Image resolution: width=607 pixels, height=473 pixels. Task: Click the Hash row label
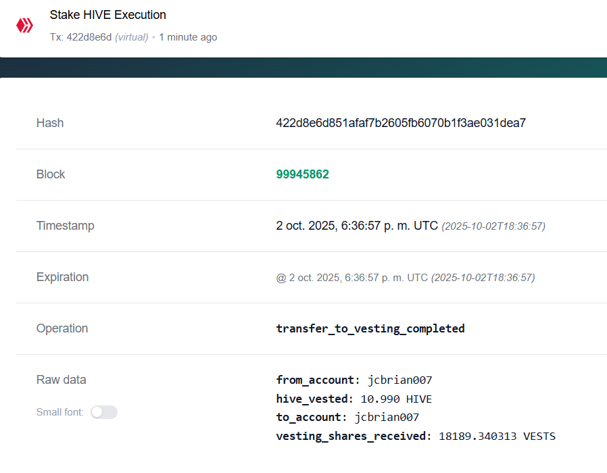(x=50, y=123)
